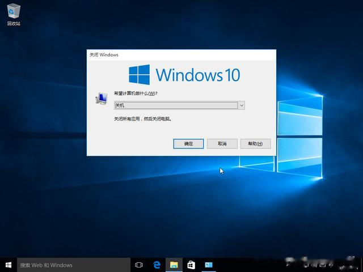Click the computer icon in shutdown dialog

[102, 99]
